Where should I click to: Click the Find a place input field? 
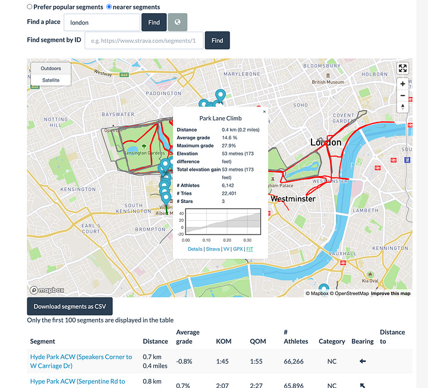tap(102, 23)
